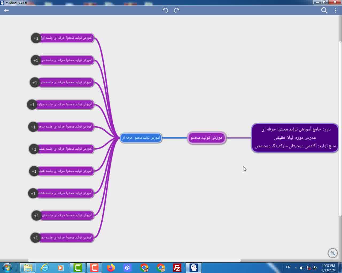Launch Firefox from the taskbar
The height and width of the screenshot is (273, 342).
click(111, 267)
